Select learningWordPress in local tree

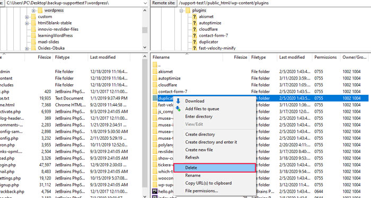(x=55, y=35)
